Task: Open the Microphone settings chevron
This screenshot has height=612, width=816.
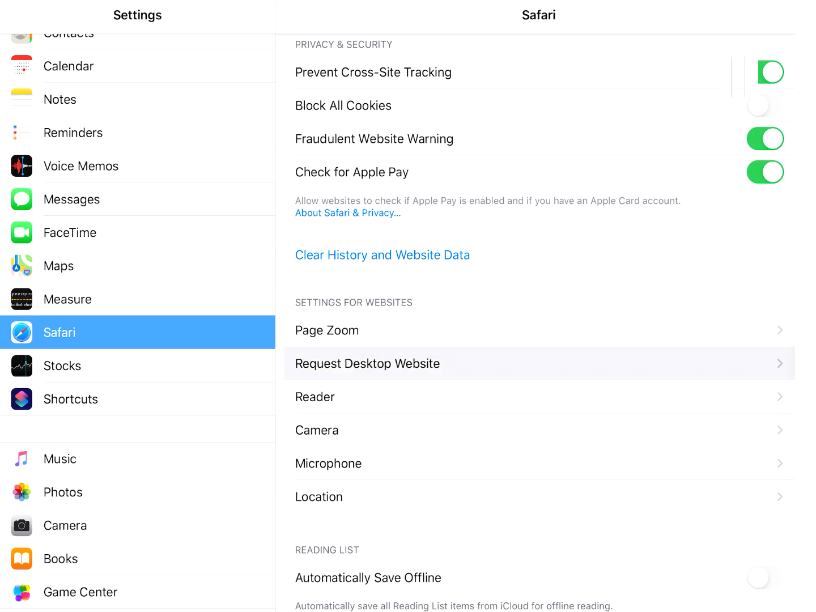Action: pyautogui.click(x=780, y=464)
